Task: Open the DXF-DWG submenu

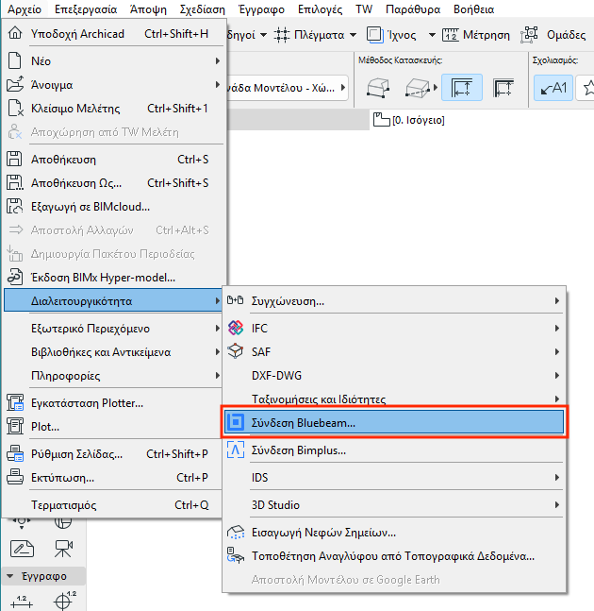Action: tap(394, 375)
